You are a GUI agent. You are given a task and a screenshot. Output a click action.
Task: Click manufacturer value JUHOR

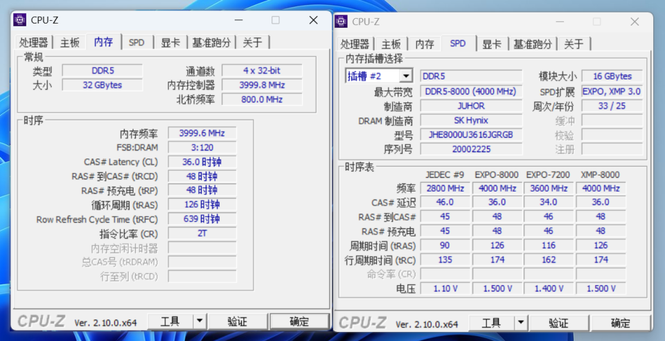[471, 106]
